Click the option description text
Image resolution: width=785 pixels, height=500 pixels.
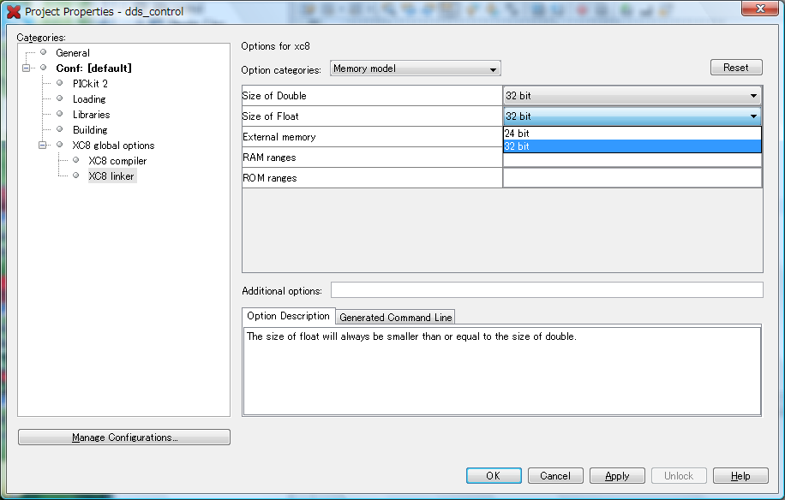(x=411, y=336)
